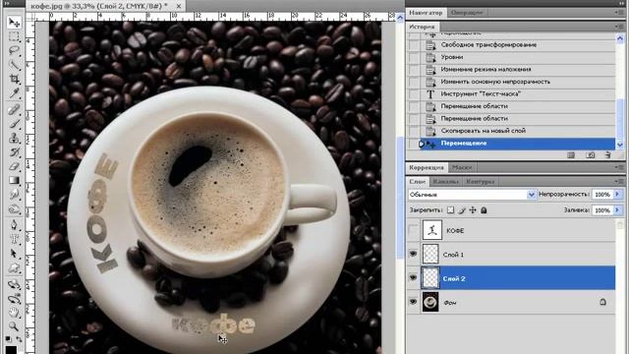Select the Healing Brush tool
Image resolution: width=629 pixels, height=354 pixels.
(x=14, y=109)
